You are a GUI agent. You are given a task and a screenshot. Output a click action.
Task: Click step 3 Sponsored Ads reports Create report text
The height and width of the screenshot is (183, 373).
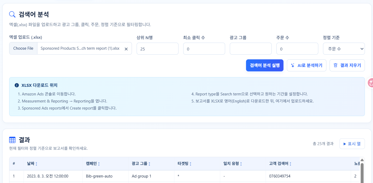click(x=67, y=108)
